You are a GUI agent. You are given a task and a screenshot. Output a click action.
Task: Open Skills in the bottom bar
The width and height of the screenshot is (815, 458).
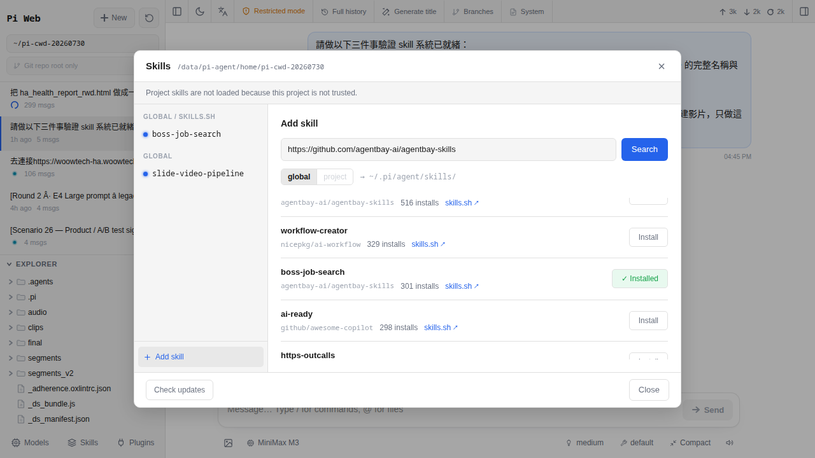pos(83,443)
